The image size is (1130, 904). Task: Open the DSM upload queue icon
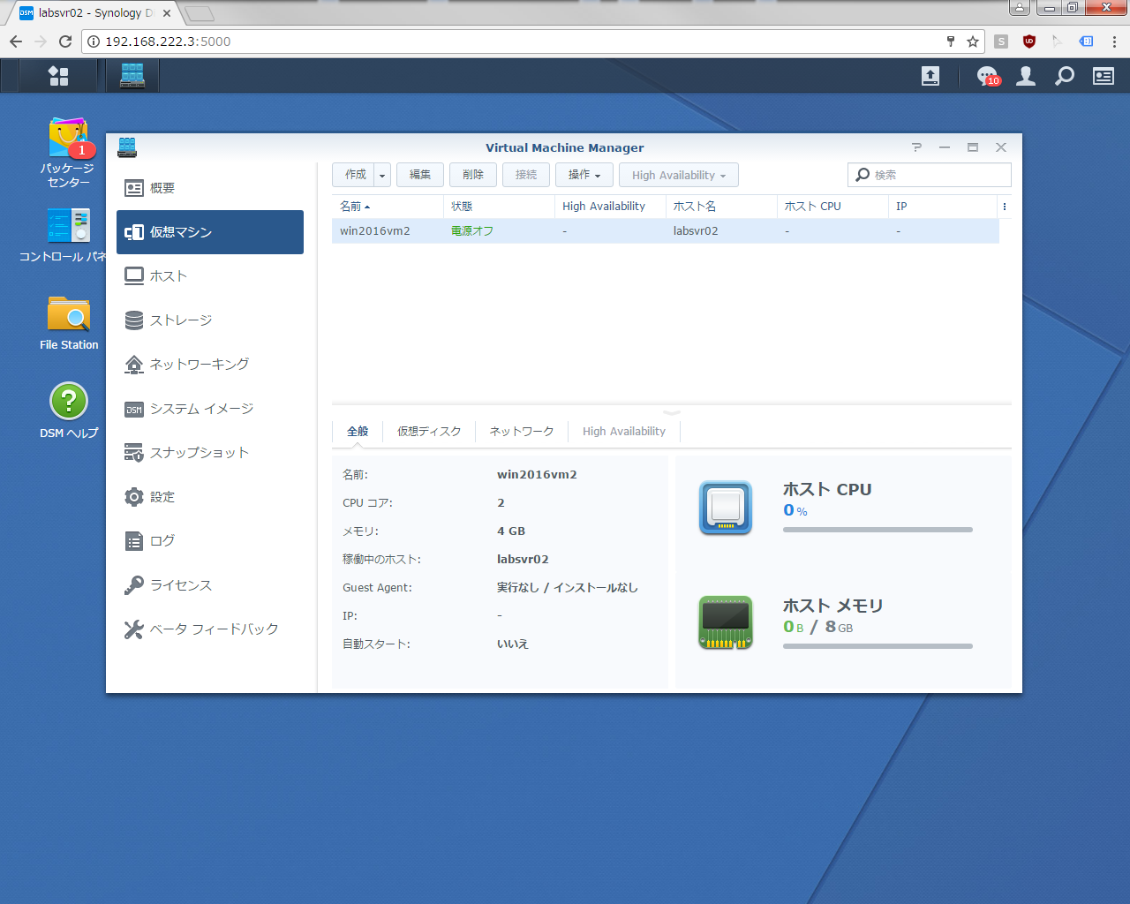930,76
